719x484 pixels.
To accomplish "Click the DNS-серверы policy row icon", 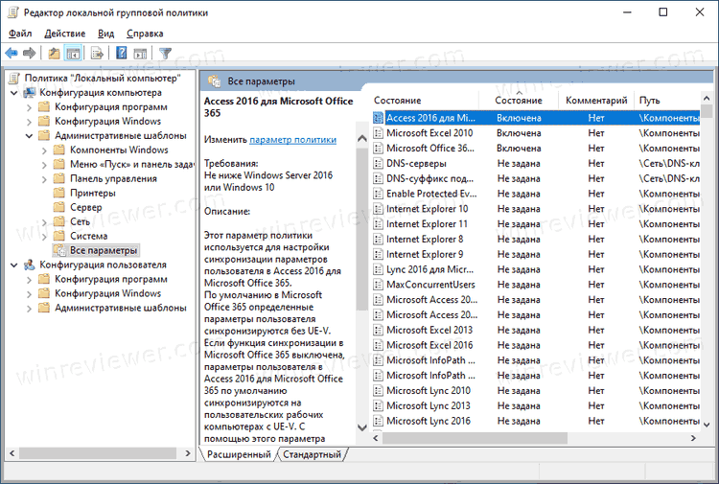I will (379, 163).
